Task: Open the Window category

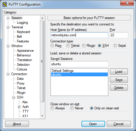Action: (17, 46)
